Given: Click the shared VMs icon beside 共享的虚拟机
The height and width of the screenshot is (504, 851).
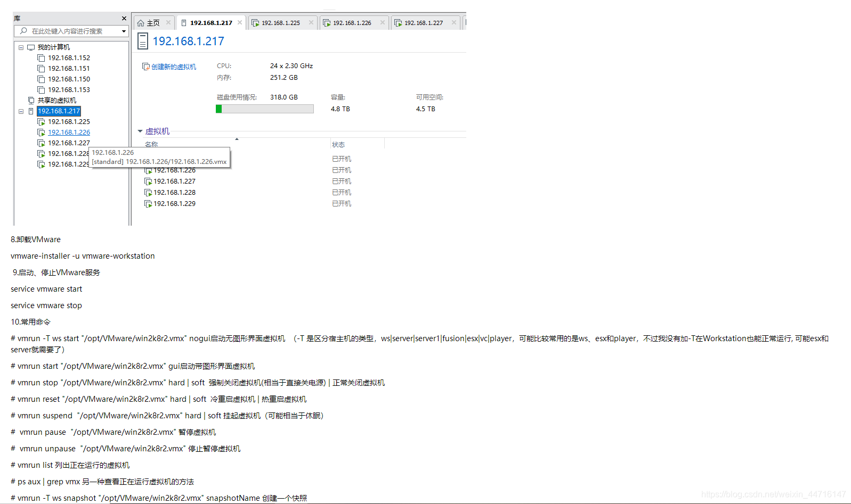Looking at the screenshot, I should [x=31, y=101].
